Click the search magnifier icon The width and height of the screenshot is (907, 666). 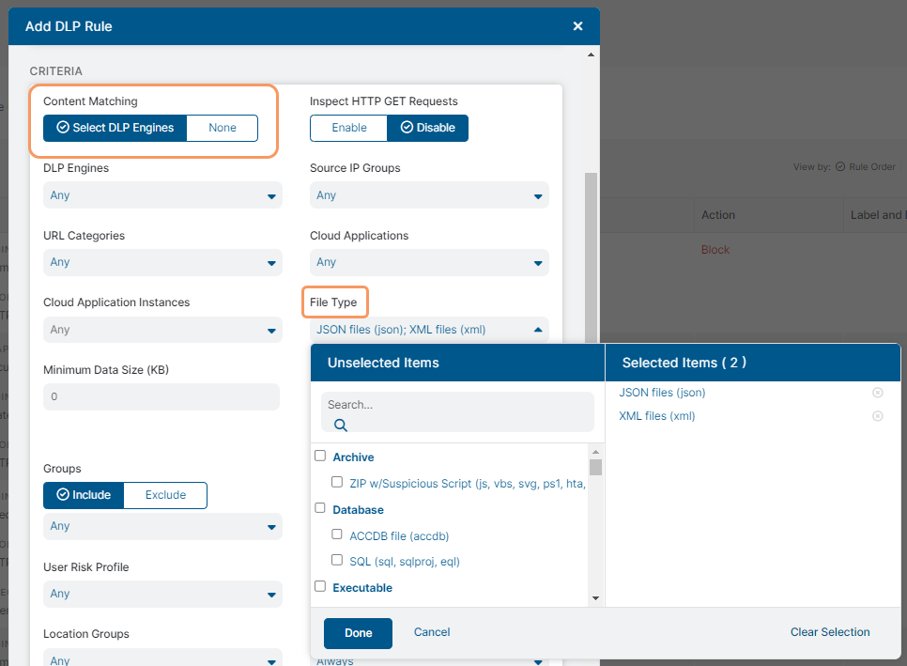(x=341, y=425)
